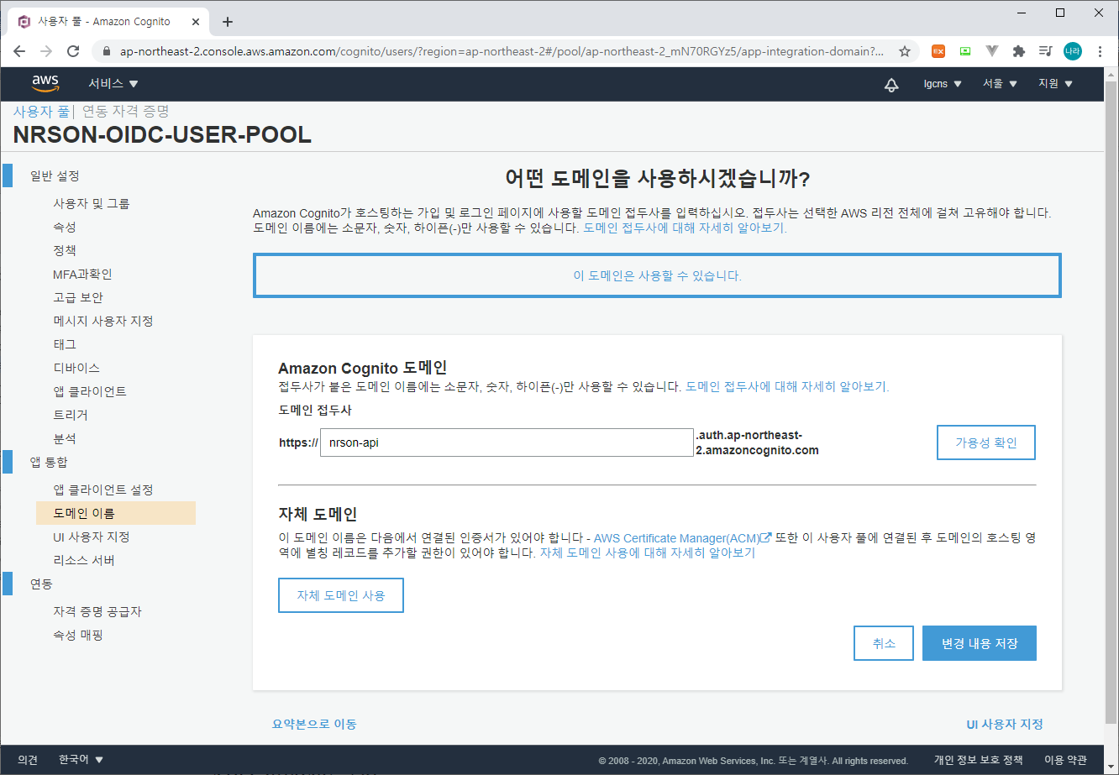Open 트리거 in sidebar
The image size is (1119, 775).
coord(71,415)
